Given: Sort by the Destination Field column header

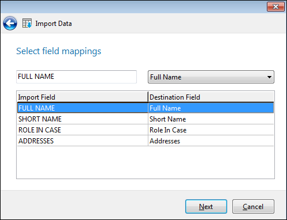Looking at the screenshot, I should point(211,97).
